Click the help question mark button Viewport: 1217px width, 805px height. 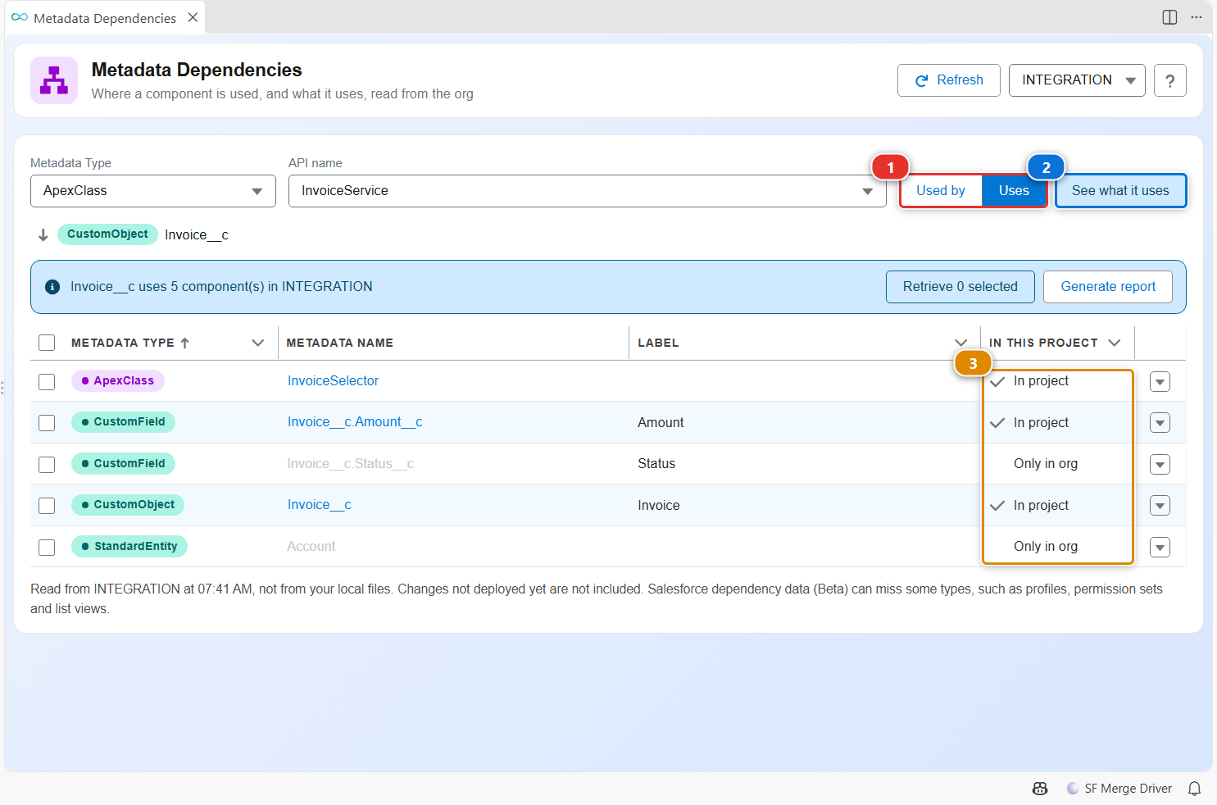coord(1170,80)
